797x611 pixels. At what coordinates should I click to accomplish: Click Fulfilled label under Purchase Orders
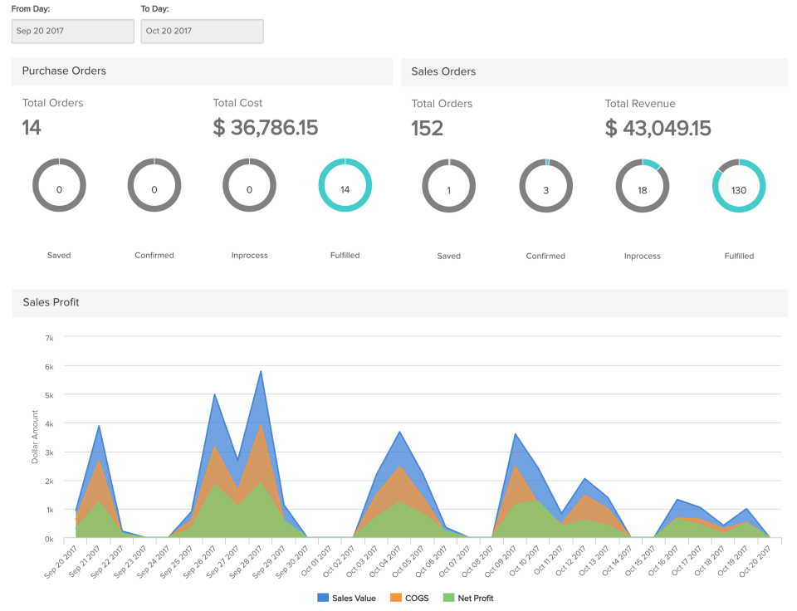tap(345, 255)
